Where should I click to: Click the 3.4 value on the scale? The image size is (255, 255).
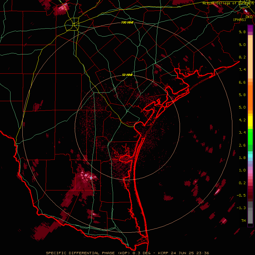click(x=242, y=133)
